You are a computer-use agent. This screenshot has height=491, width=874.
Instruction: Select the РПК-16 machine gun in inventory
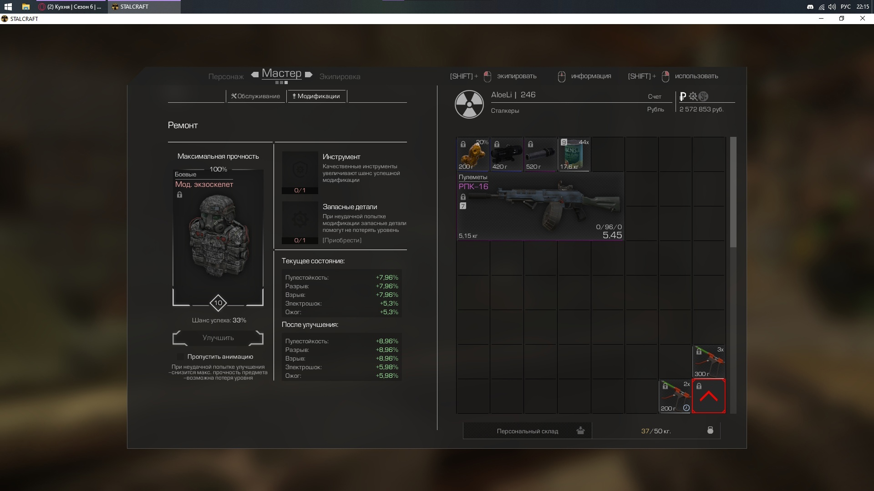pos(540,206)
